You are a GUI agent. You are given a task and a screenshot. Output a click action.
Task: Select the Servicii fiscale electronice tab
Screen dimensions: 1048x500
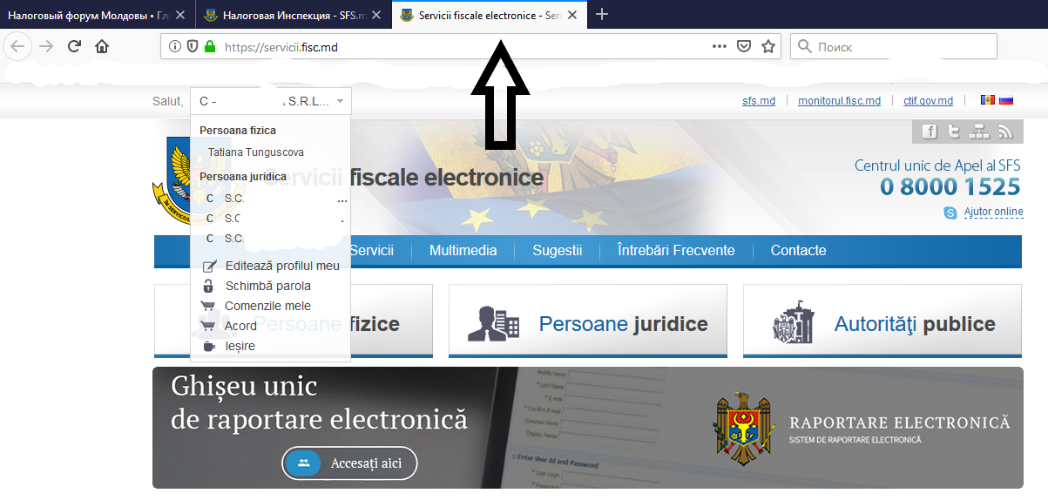click(488, 16)
